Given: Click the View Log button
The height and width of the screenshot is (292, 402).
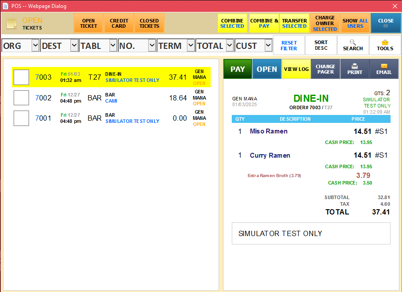Looking at the screenshot, I should 296,69.
